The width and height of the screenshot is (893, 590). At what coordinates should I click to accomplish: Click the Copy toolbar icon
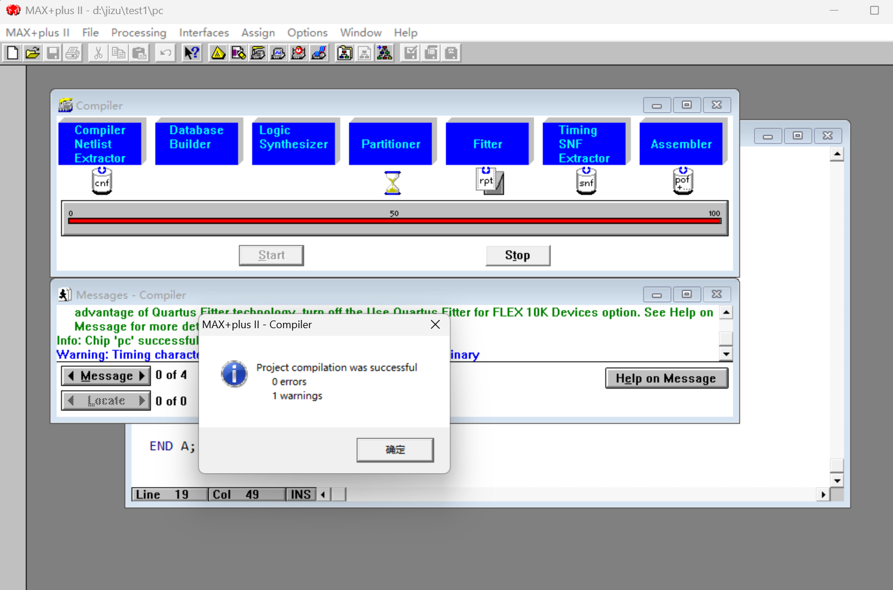click(119, 53)
